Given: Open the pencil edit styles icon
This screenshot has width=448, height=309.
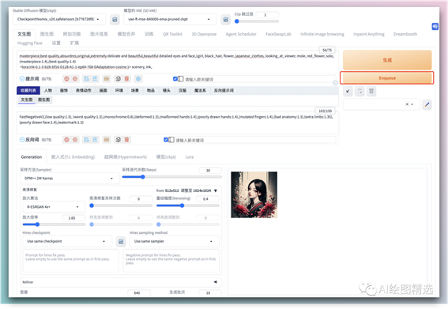Looking at the screenshot, I should coord(427,104).
